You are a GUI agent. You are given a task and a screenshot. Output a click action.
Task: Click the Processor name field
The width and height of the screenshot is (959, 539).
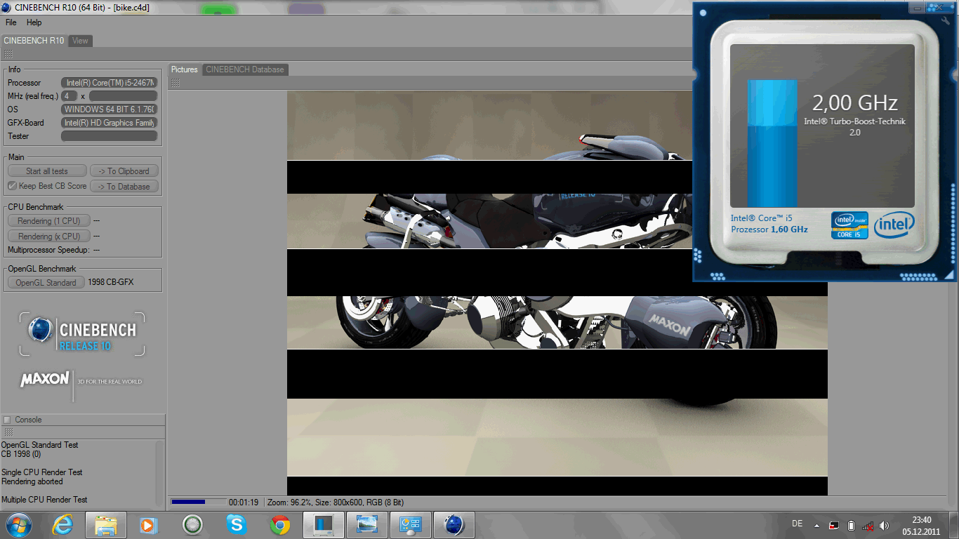(109, 83)
